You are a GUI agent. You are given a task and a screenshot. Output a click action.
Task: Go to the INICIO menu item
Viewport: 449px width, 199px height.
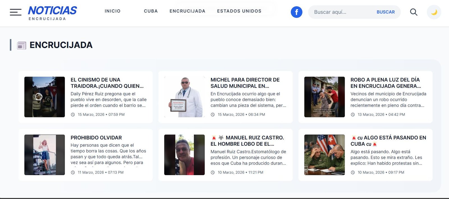(113, 11)
